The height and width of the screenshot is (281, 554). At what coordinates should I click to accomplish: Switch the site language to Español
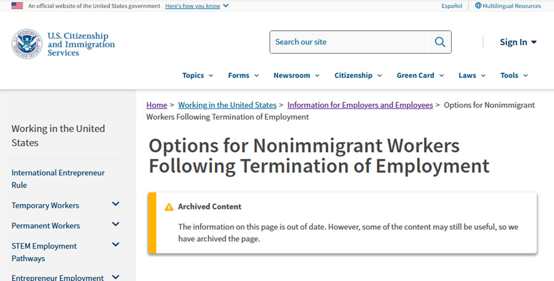[452, 6]
